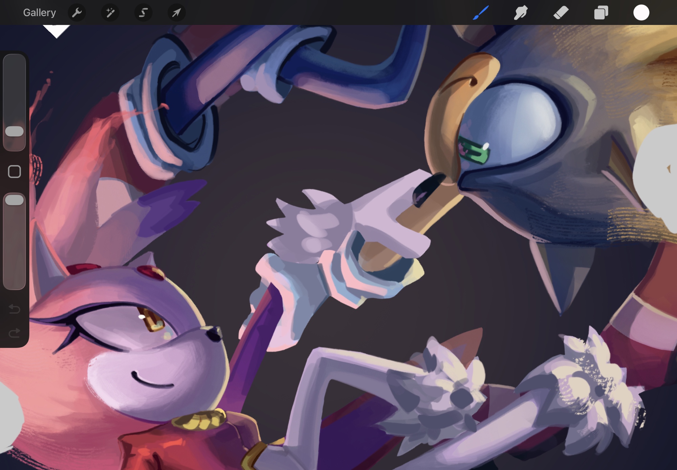This screenshot has height=470, width=677.
Task: Click the brush opacity slider handle
Action: (x=14, y=200)
